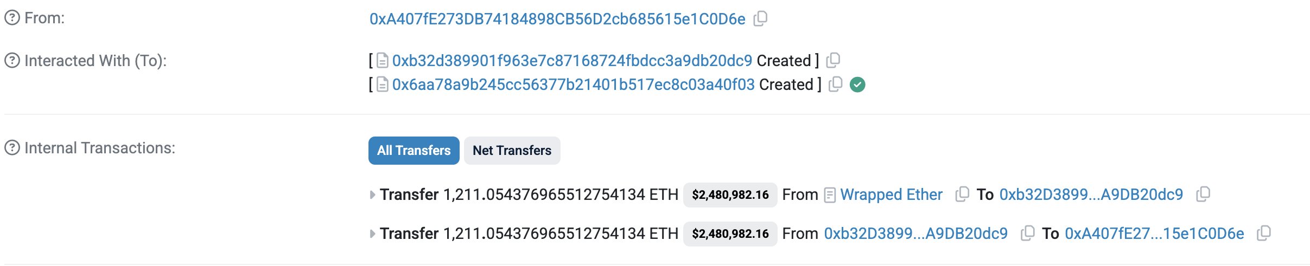1310x266 pixels.
Task: Copy created contract 0xb32d3899...dc9 address
Action: point(833,60)
